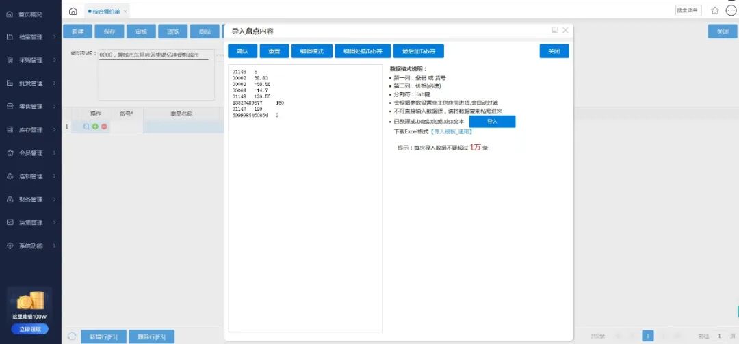Expand the 财务管理 sidebar section
This screenshot has width=739, height=344.
pyautogui.click(x=31, y=200)
